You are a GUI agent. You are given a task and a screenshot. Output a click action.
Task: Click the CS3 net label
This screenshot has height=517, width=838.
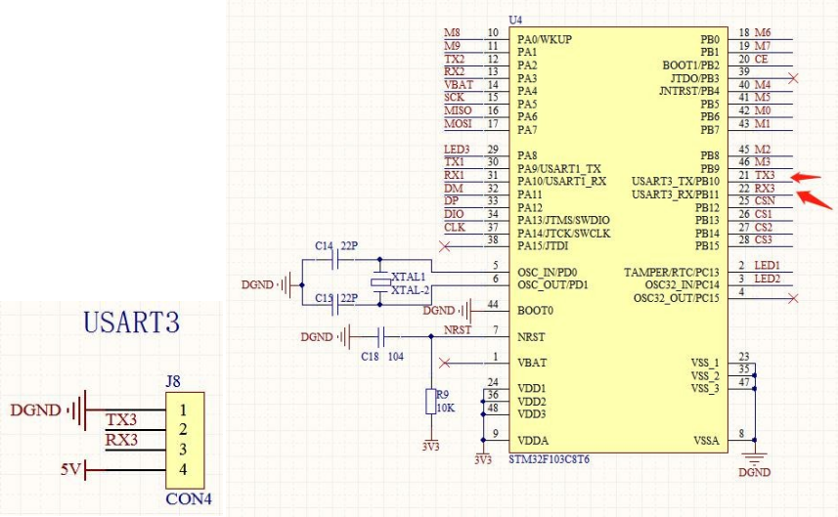764,239
